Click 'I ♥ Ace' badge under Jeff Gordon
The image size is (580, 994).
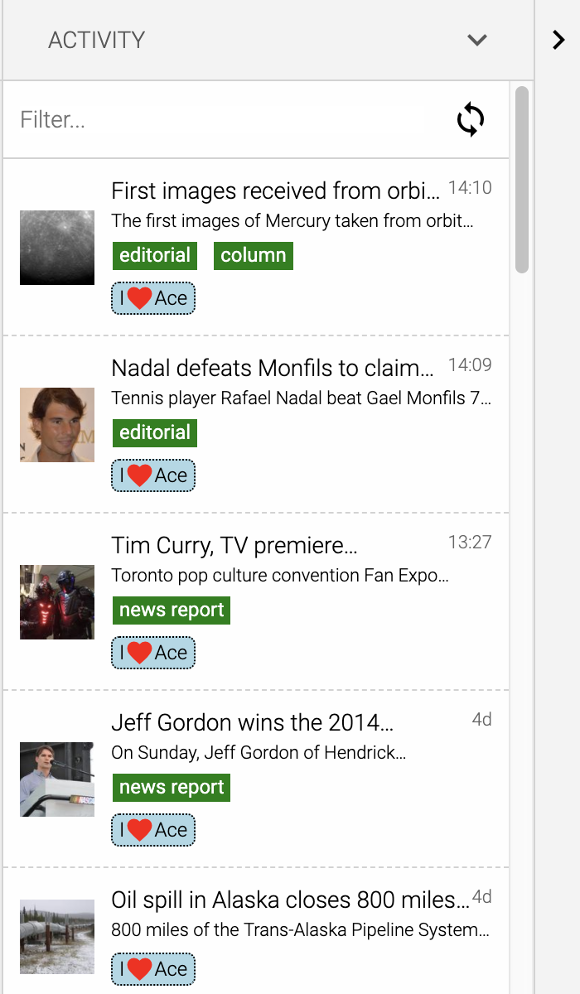coord(153,830)
